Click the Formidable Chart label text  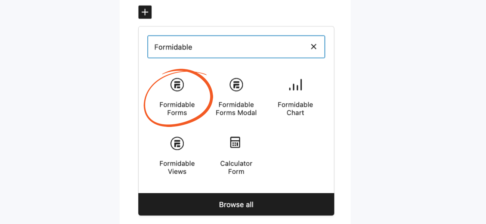pyautogui.click(x=295, y=109)
